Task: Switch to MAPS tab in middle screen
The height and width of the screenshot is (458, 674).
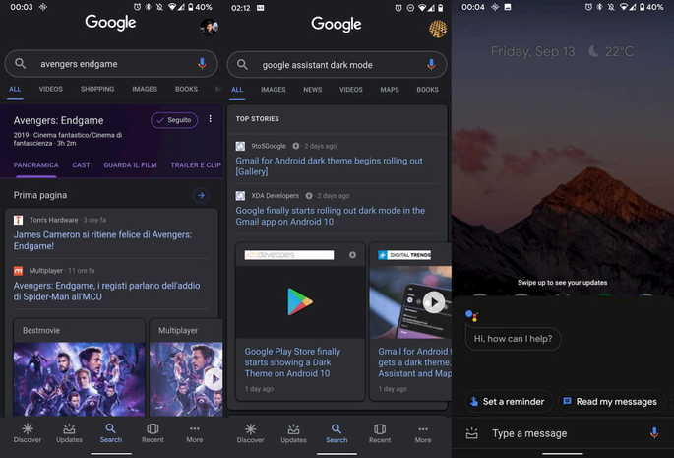Action: [390, 90]
